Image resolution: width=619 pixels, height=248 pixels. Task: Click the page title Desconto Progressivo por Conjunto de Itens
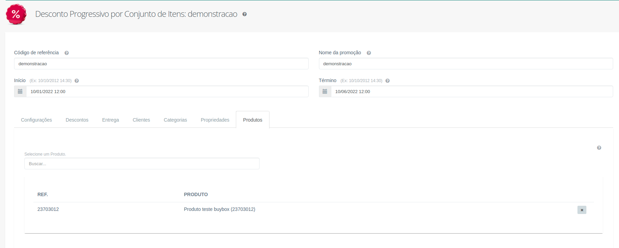[x=136, y=14]
